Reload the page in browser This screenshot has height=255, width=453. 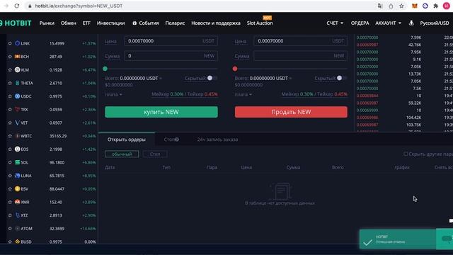click(x=17, y=6)
